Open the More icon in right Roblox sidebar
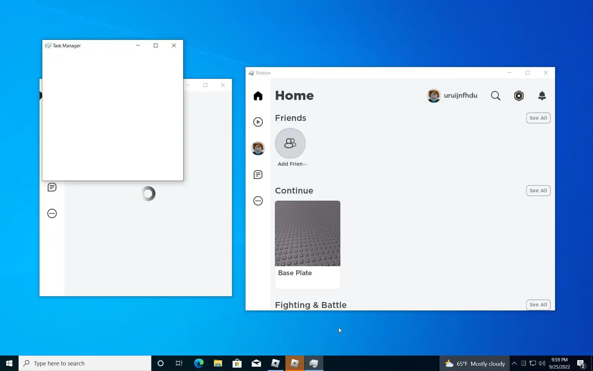Viewport: 593px width, 371px height. click(x=258, y=201)
